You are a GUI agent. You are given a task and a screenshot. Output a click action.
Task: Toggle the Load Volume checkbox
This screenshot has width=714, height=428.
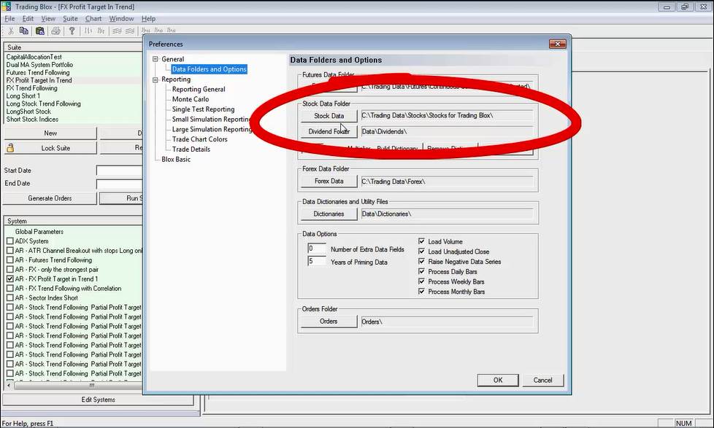421,241
